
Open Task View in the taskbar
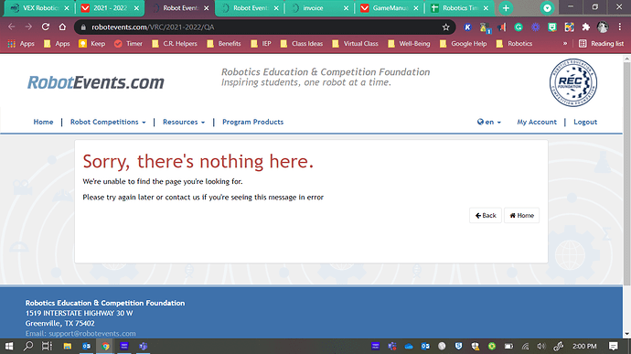point(47,346)
